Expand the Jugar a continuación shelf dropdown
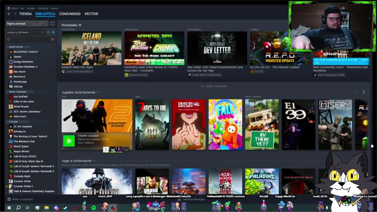This screenshot has height=212, width=377. pyautogui.click(x=94, y=161)
